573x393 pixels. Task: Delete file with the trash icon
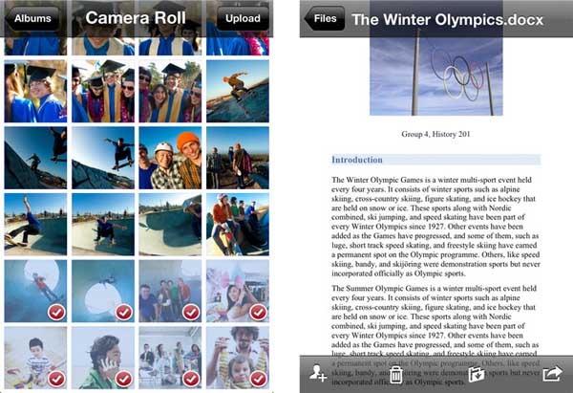click(x=395, y=375)
